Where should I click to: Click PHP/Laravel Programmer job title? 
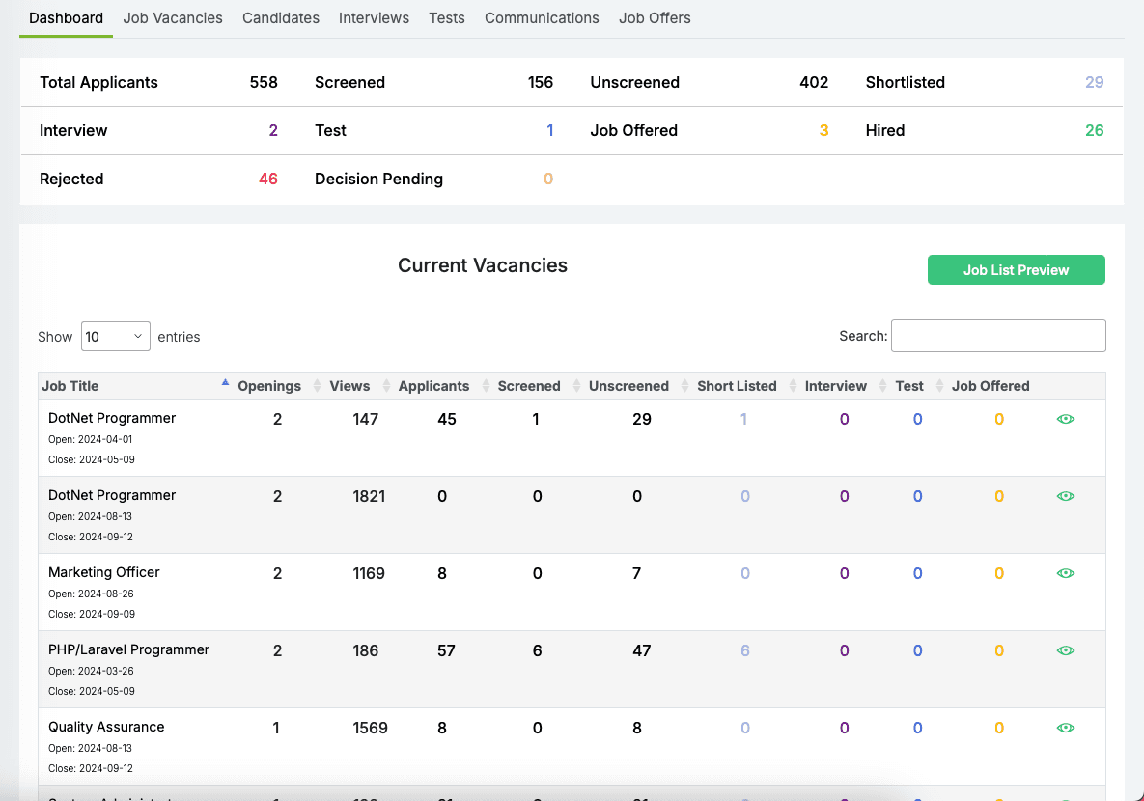128,649
